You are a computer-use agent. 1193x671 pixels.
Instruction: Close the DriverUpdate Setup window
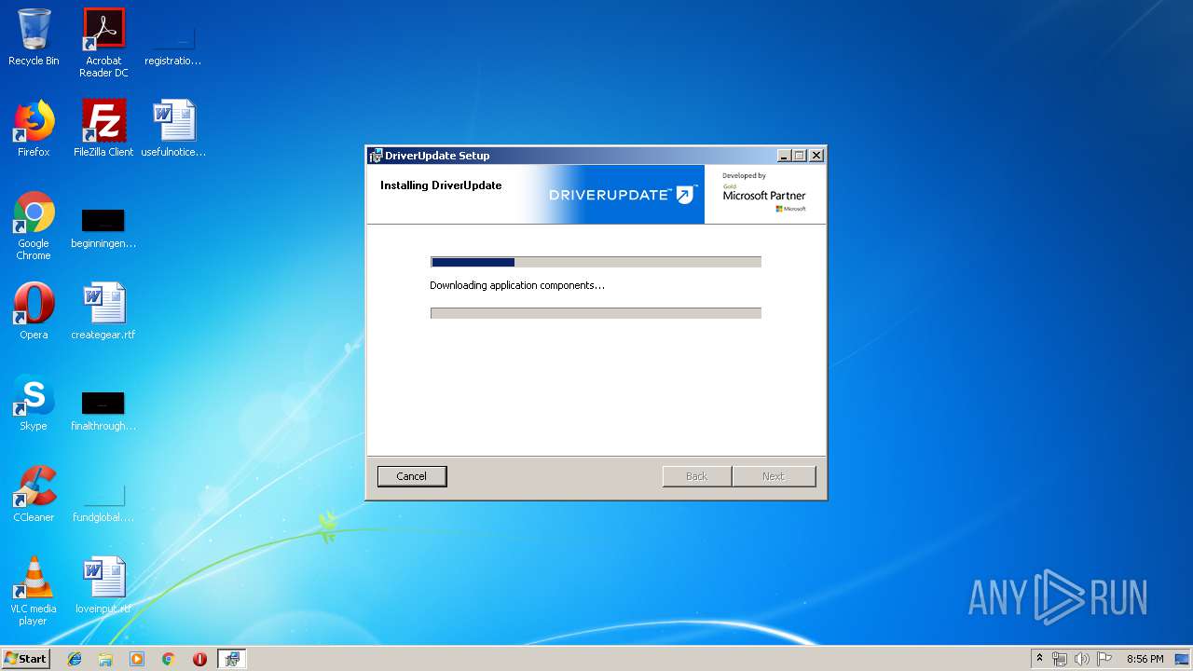(x=816, y=156)
